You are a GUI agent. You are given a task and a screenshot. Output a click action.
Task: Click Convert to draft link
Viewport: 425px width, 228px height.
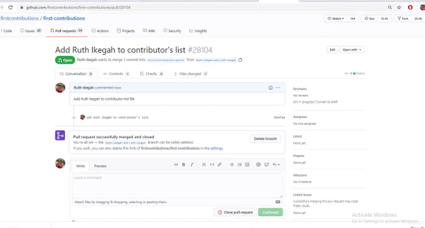tap(327, 102)
